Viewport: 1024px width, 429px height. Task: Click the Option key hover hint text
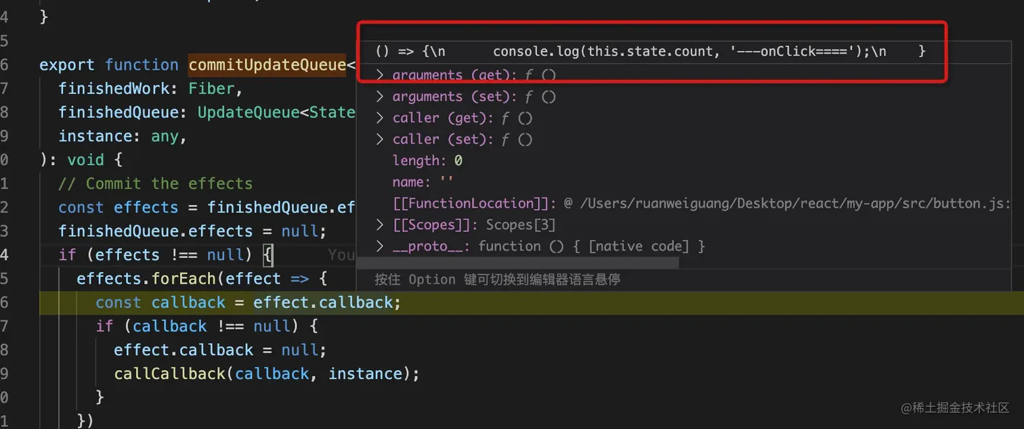[x=497, y=279]
